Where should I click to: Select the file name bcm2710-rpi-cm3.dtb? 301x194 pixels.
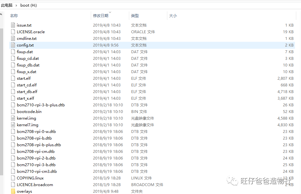pyautogui.click(x=37, y=172)
